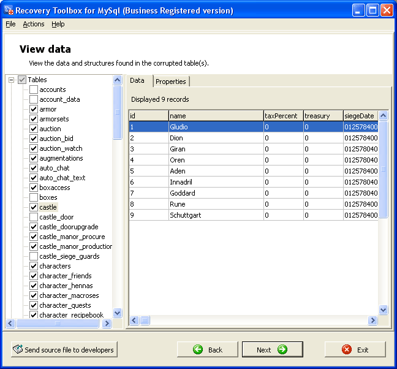The image size is (397, 369).
Task: Click the green Next arrow icon
Action: pos(282,349)
